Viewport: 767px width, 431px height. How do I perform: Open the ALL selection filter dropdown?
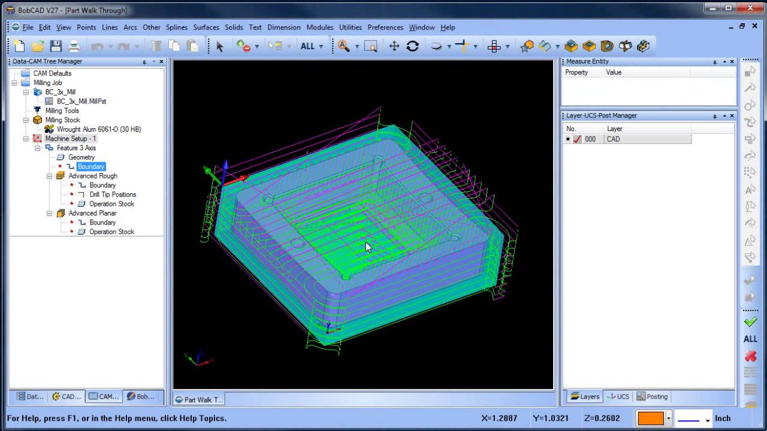click(321, 46)
